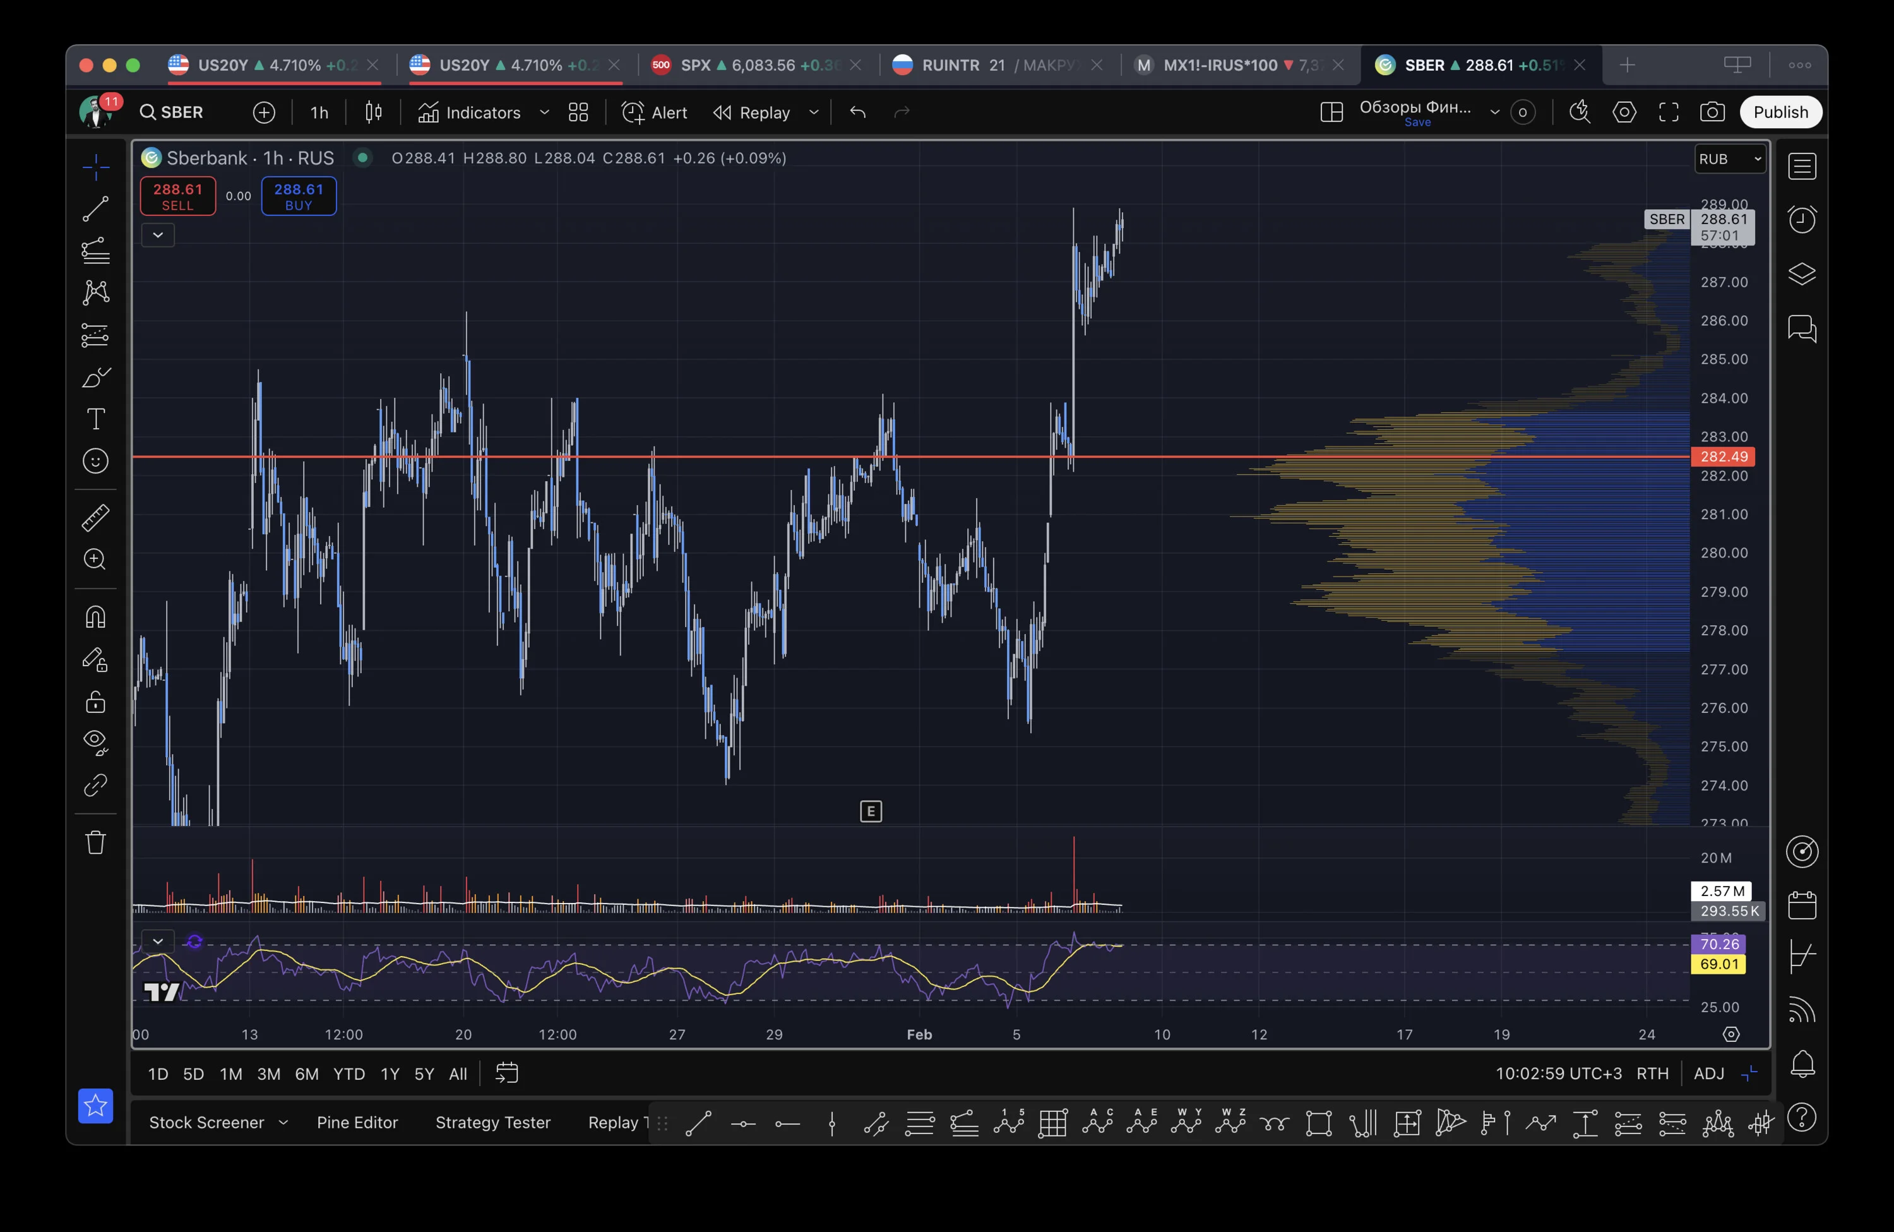Screen dimensions: 1894x1232
Task: Open the Help Center question icon
Action: pyautogui.click(x=1802, y=1118)
